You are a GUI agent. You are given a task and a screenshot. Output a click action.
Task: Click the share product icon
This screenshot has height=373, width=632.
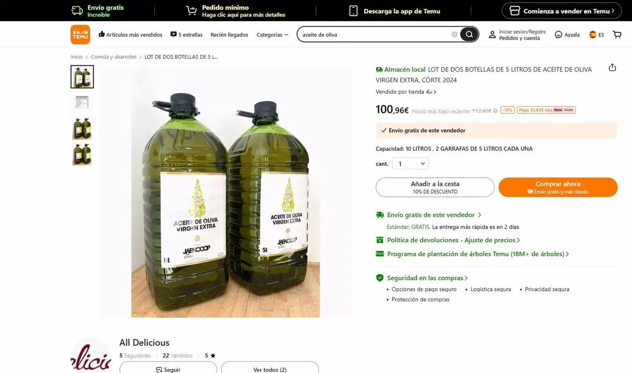click(612, 68)
